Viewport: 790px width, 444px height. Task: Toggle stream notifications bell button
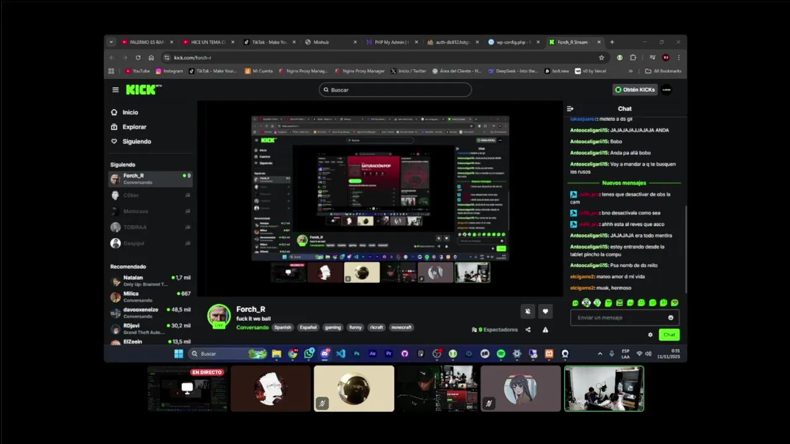[527, 311]
